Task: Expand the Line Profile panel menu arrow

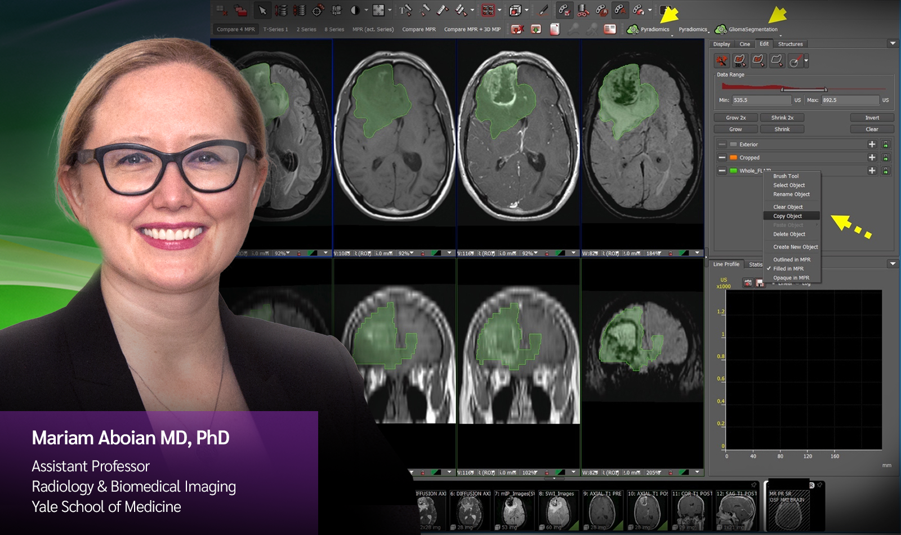Action: [892, 264]
